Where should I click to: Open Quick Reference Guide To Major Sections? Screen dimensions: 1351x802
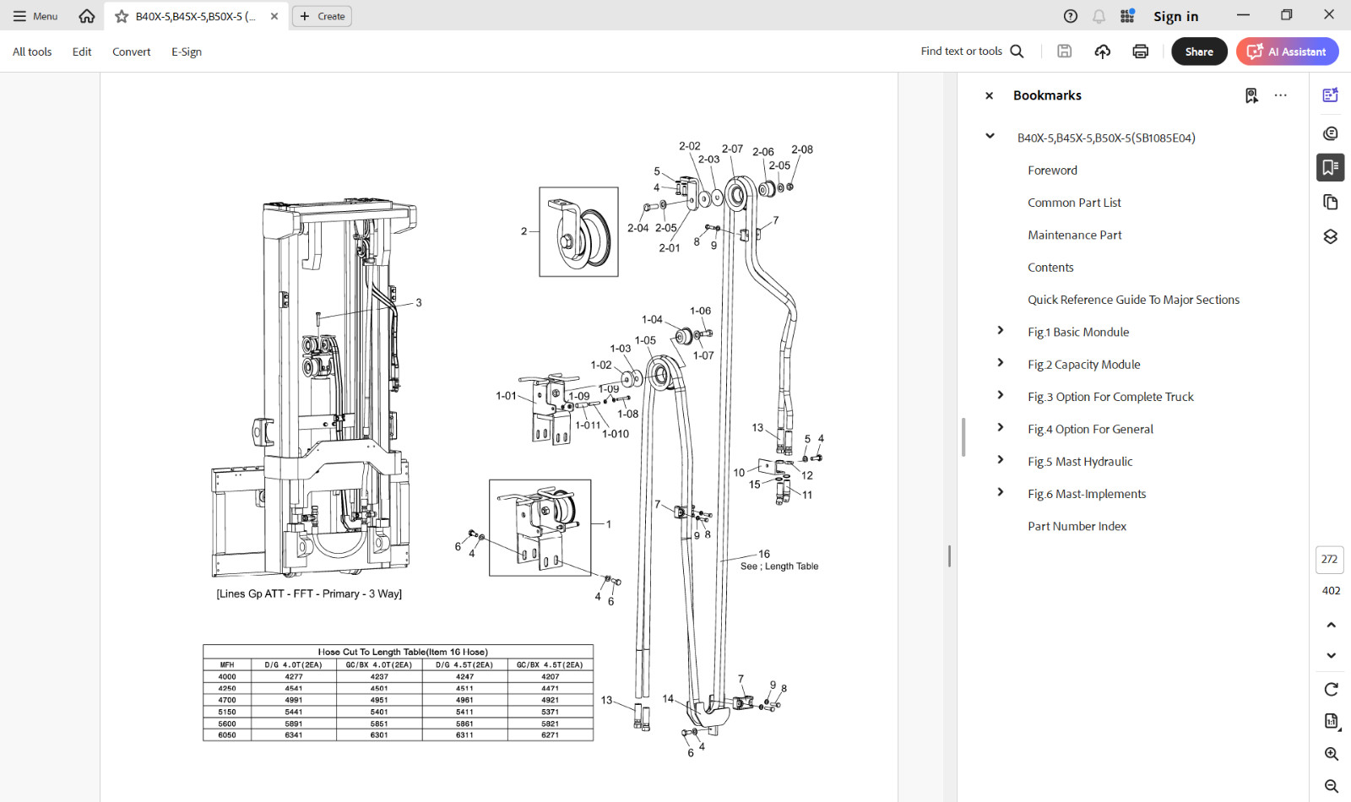pyautogui.click(x=1133, y=300)
